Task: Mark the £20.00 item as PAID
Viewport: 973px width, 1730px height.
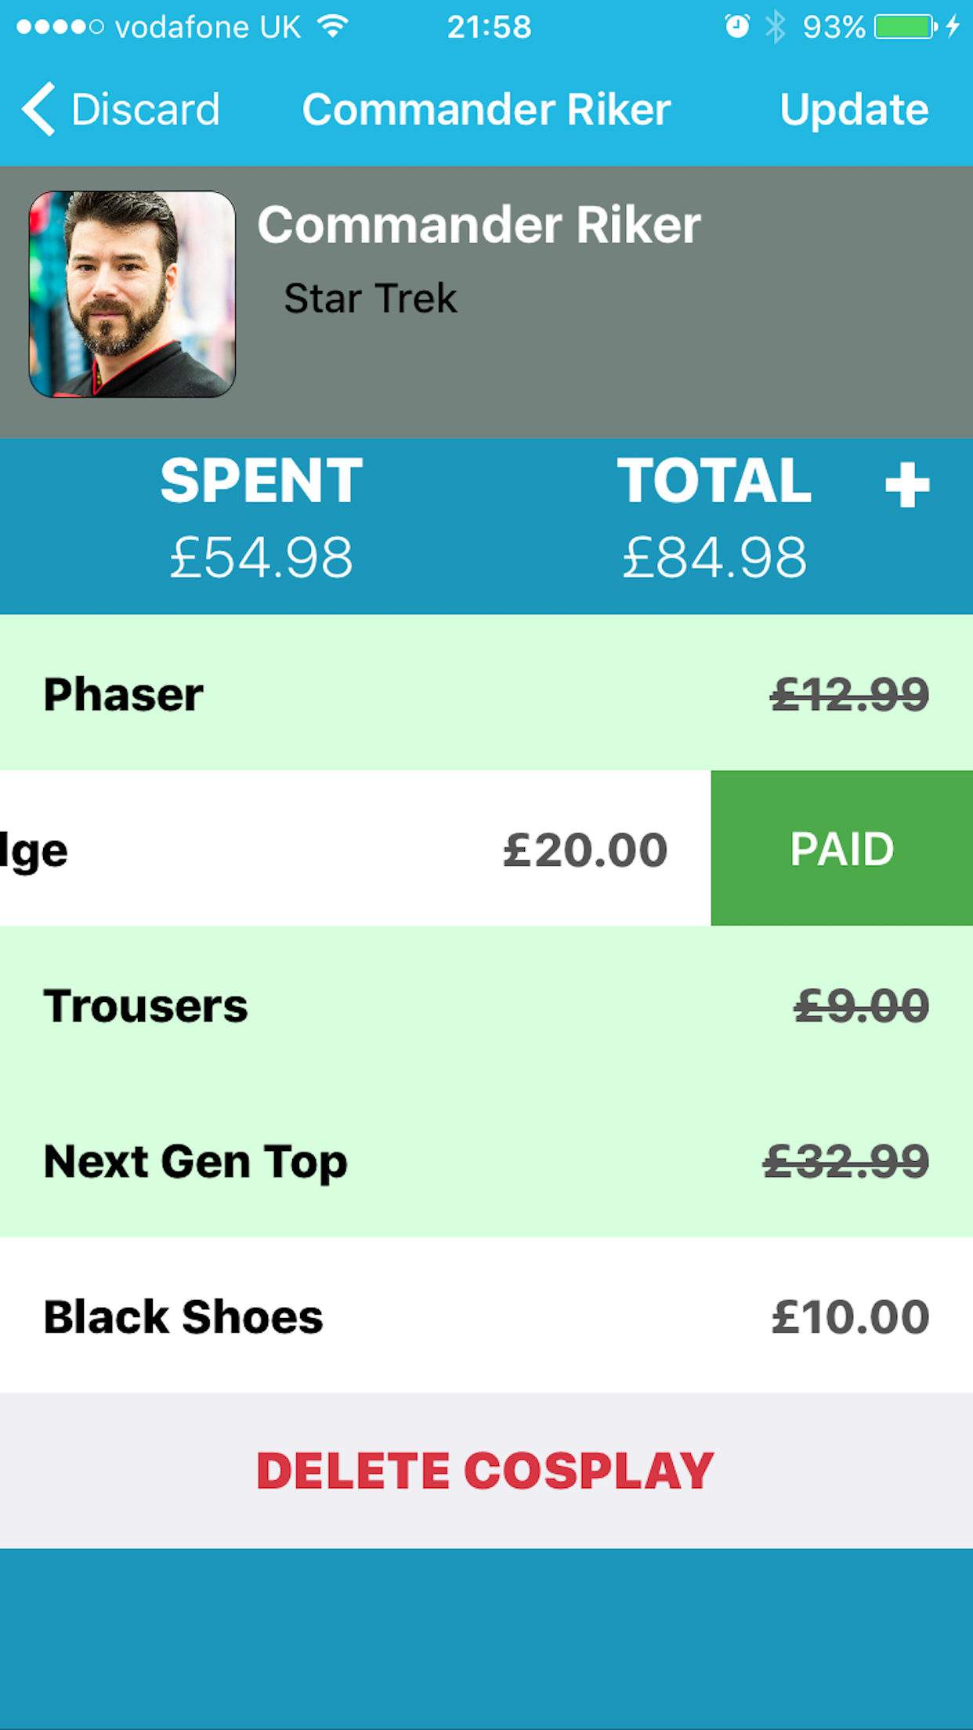Action: point(841,849)
